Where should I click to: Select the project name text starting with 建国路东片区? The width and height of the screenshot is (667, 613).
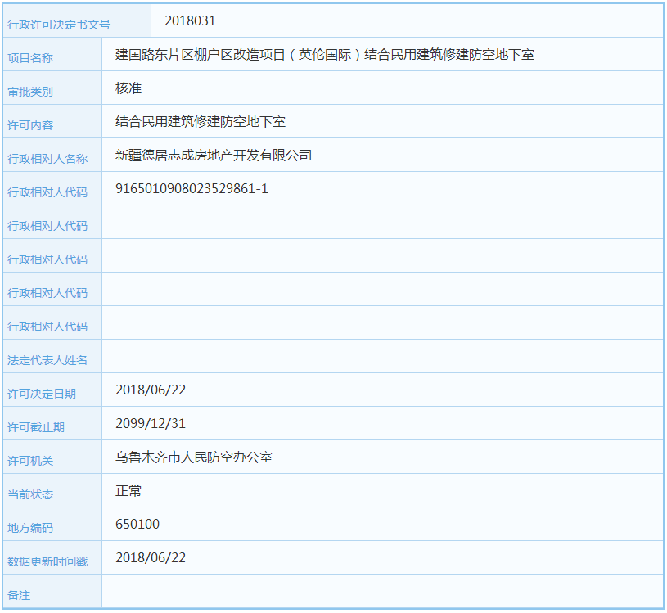tap(324, 55)
